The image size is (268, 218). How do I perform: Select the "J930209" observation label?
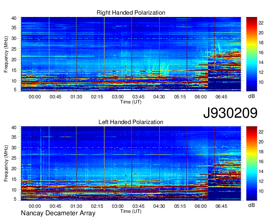pos(230,113)
